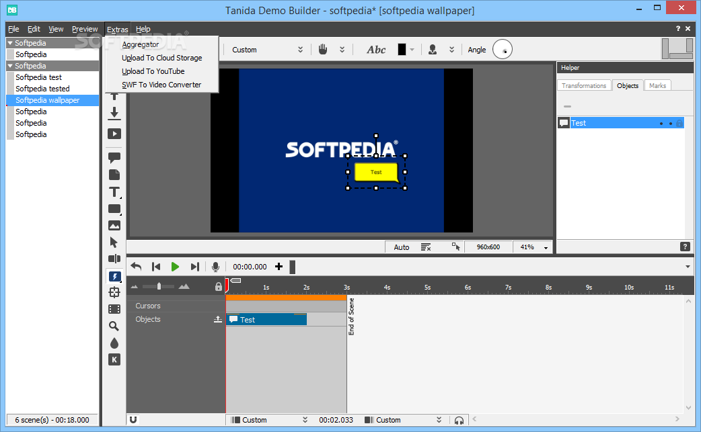
Task: Select the Softpedia test scene
Action: 38,77
